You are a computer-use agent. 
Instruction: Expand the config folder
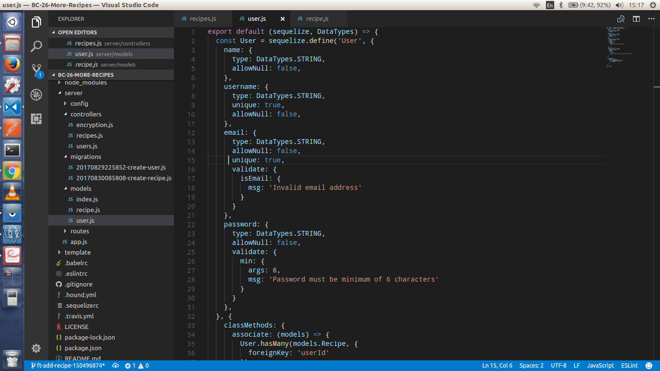coord(79,103)
